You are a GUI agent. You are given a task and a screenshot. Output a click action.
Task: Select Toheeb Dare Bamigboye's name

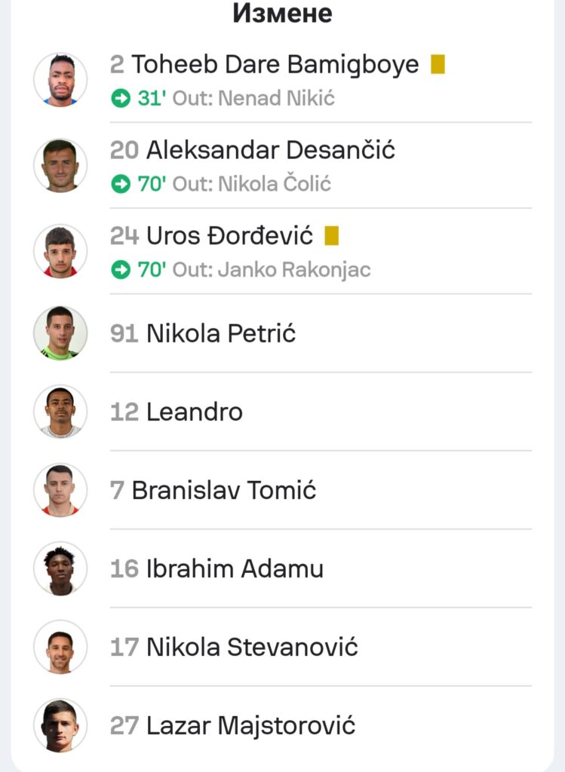[275, 65]
